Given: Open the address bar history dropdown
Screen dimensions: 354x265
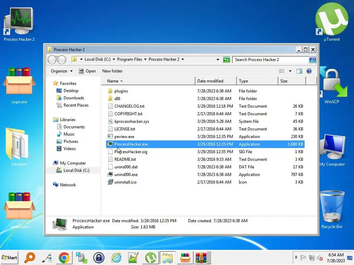Looking at the screenshot, I should (x=218, y=60).
